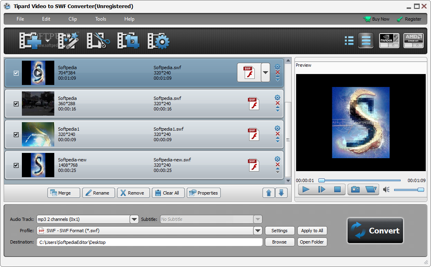The image size is (431, 267).
Task: Switch to detailed list view icon
Action: [349, 40]
